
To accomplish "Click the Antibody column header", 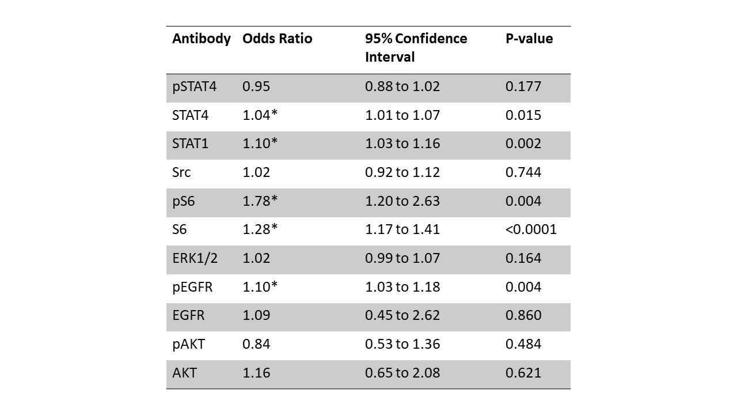I will tap(201, 39).
